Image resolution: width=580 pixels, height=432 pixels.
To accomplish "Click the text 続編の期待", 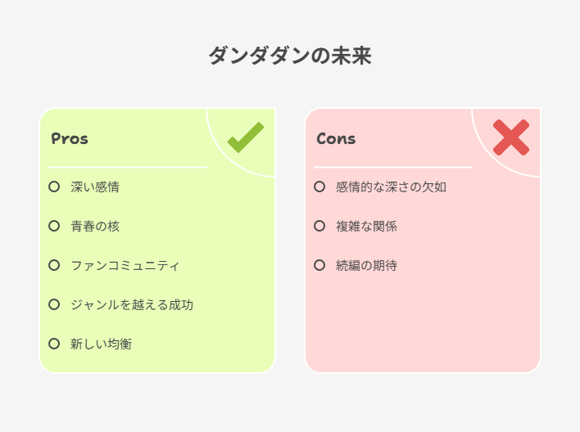I will pos(366,266).
